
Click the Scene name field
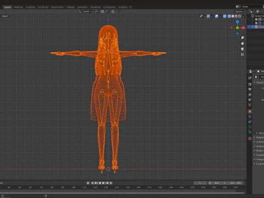click(x=253, y=7)
